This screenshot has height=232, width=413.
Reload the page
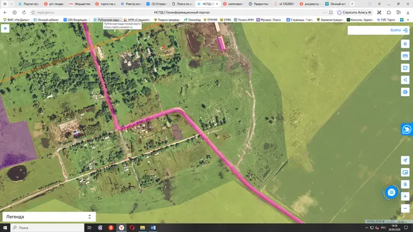[24, 12]
